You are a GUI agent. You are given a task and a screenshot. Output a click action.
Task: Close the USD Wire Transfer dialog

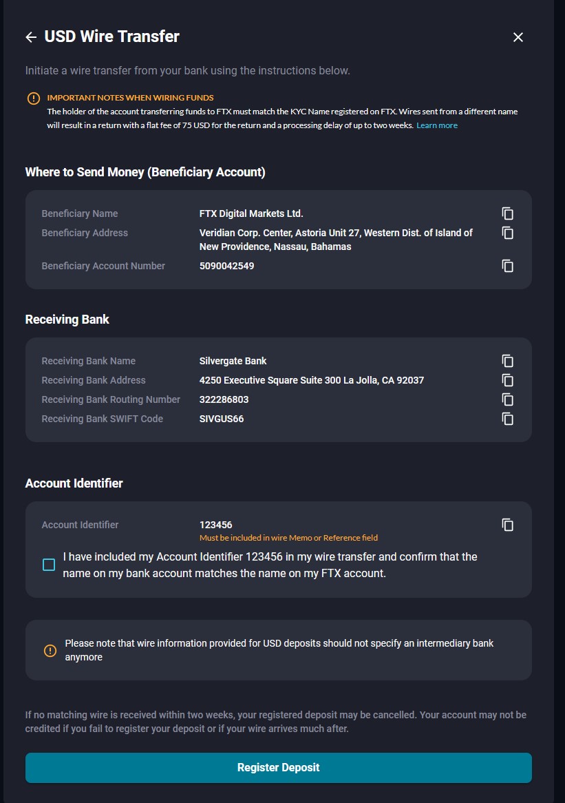(x=518, y=37)
